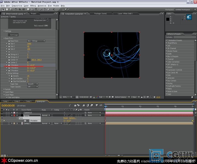The image size is (197, 164).
Task: Open the Taper Size dropdown
Action: 33,84
